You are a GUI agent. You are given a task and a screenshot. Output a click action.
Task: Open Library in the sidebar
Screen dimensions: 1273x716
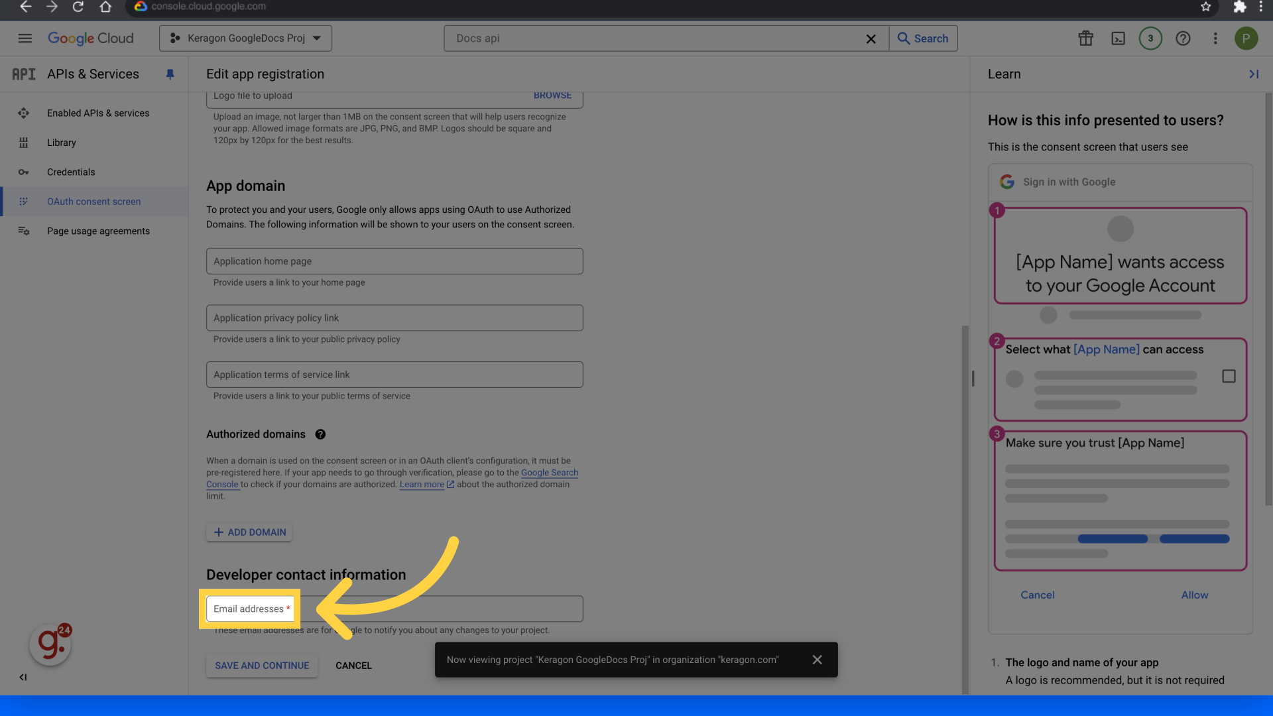(x=94, y=143)
